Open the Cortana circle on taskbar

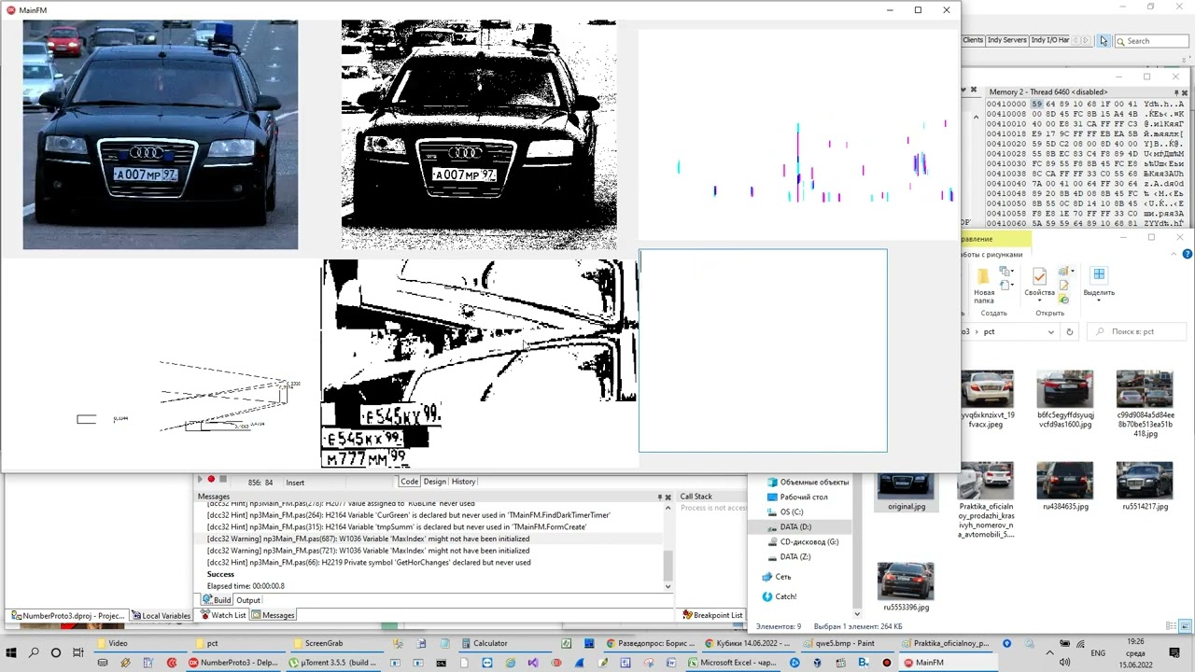click(x=56, y=652)
